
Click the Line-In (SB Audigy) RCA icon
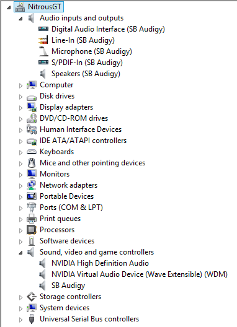click(x=43, y=40)
